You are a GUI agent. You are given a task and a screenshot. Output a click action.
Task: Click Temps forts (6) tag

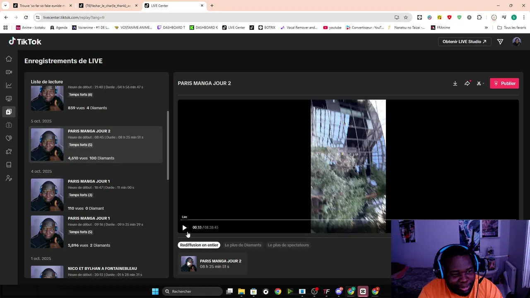80,95
